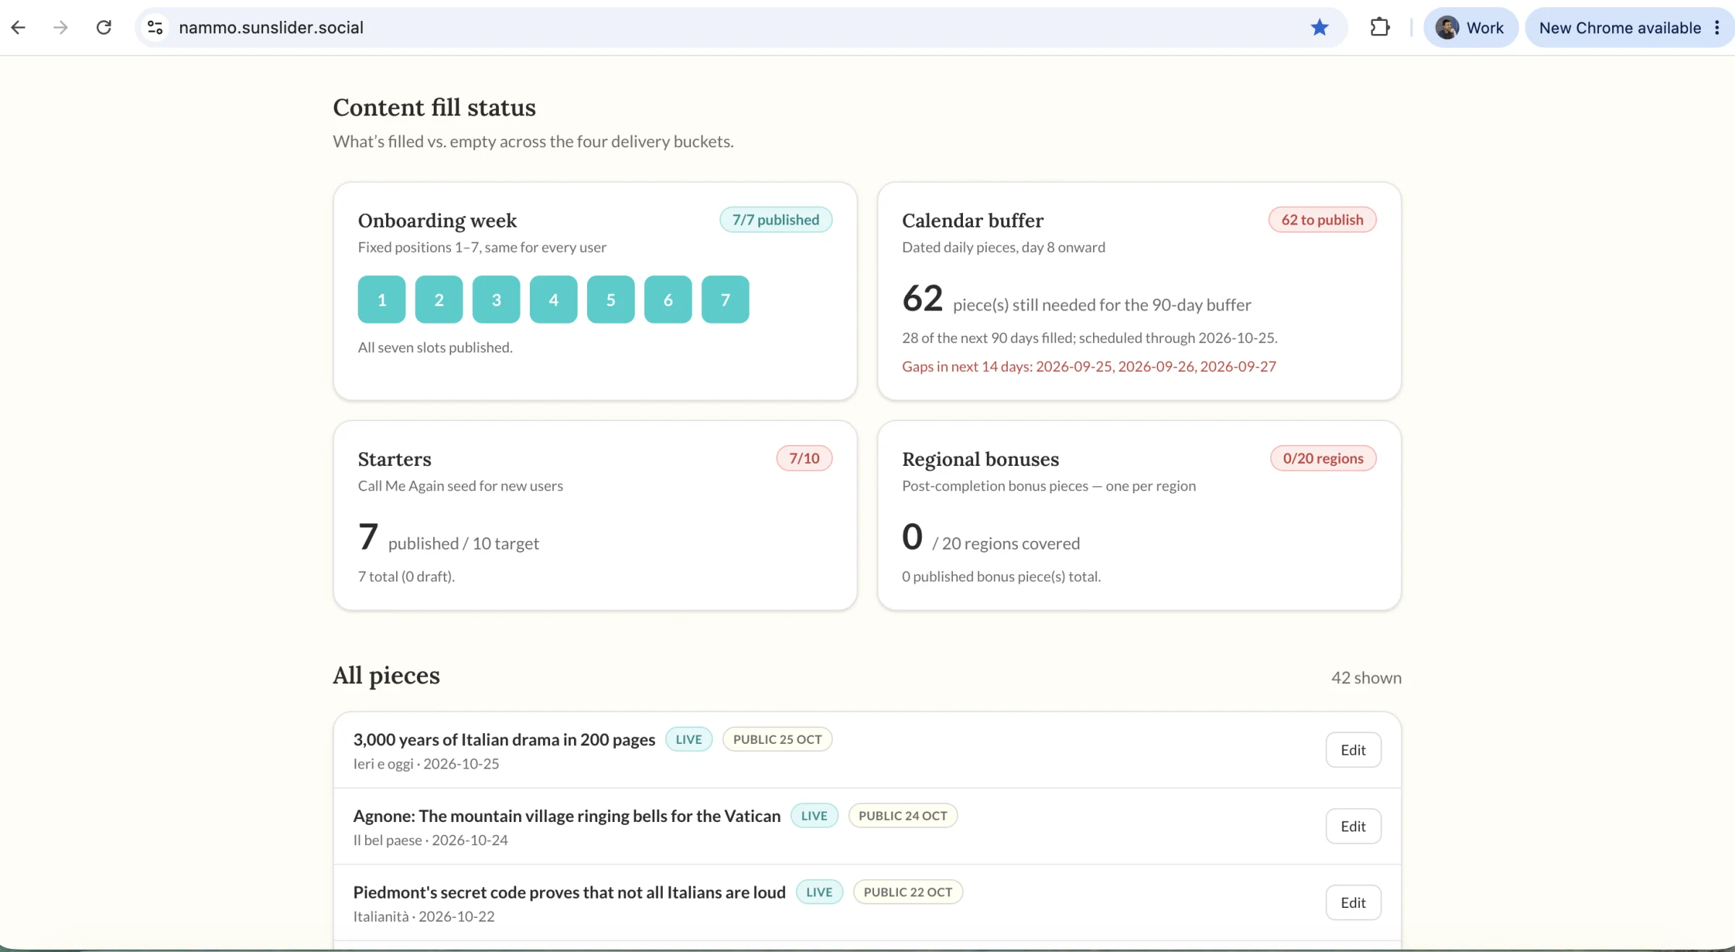Screen dimensions: 1735x952
Task: Open 'Piedmont's secret code proves' title
Action: point(569,892)
